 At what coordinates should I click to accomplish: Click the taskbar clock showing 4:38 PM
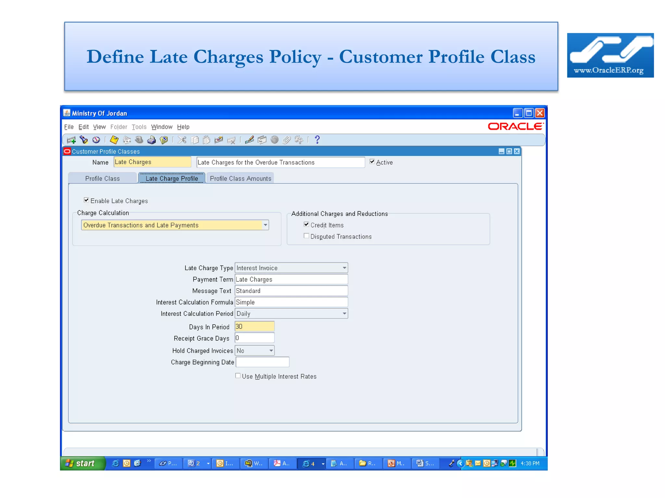pyautogui.click(x=530, y=463)
